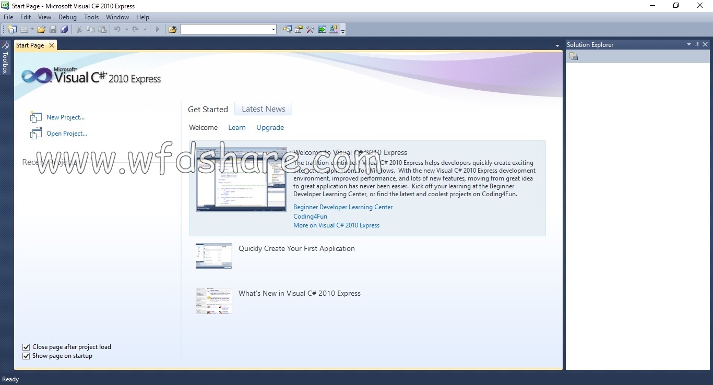The height and width of the screenshot is (385, 713).
Task: Click the Visual C# app icon in title bar
Action: pos(5,6)
